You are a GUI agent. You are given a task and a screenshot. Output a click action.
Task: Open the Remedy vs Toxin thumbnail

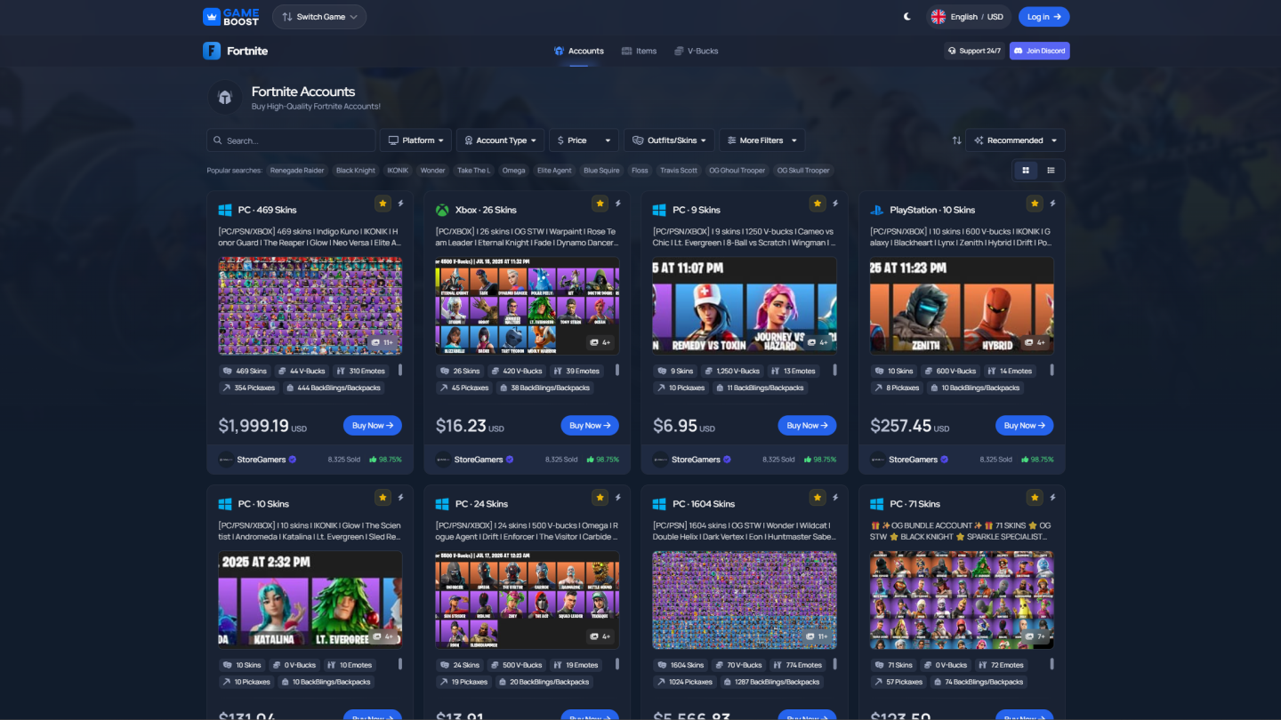[x=745, y=306]
